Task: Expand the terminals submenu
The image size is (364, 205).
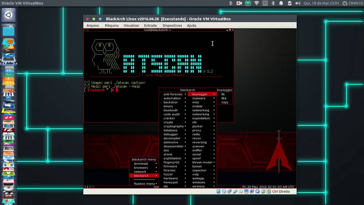Action: tap(144, 164)
